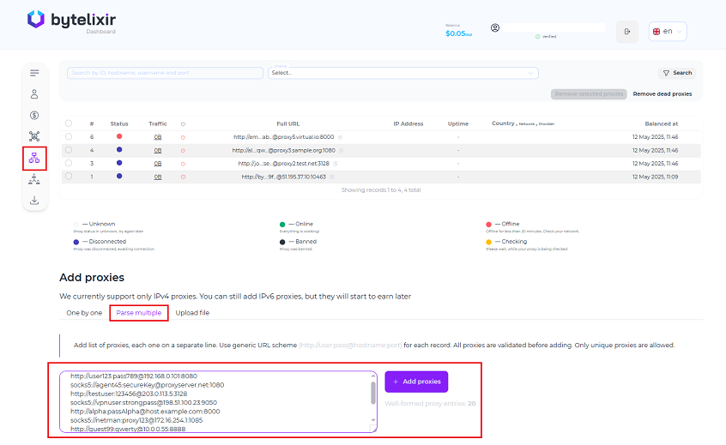Toggle the select-all checkbox in table header
This screenshot has height=445, width=726.
[x=69, y=123]
